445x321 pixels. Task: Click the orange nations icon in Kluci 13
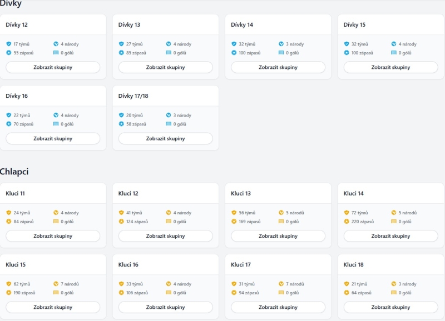(x=281, y=213)
